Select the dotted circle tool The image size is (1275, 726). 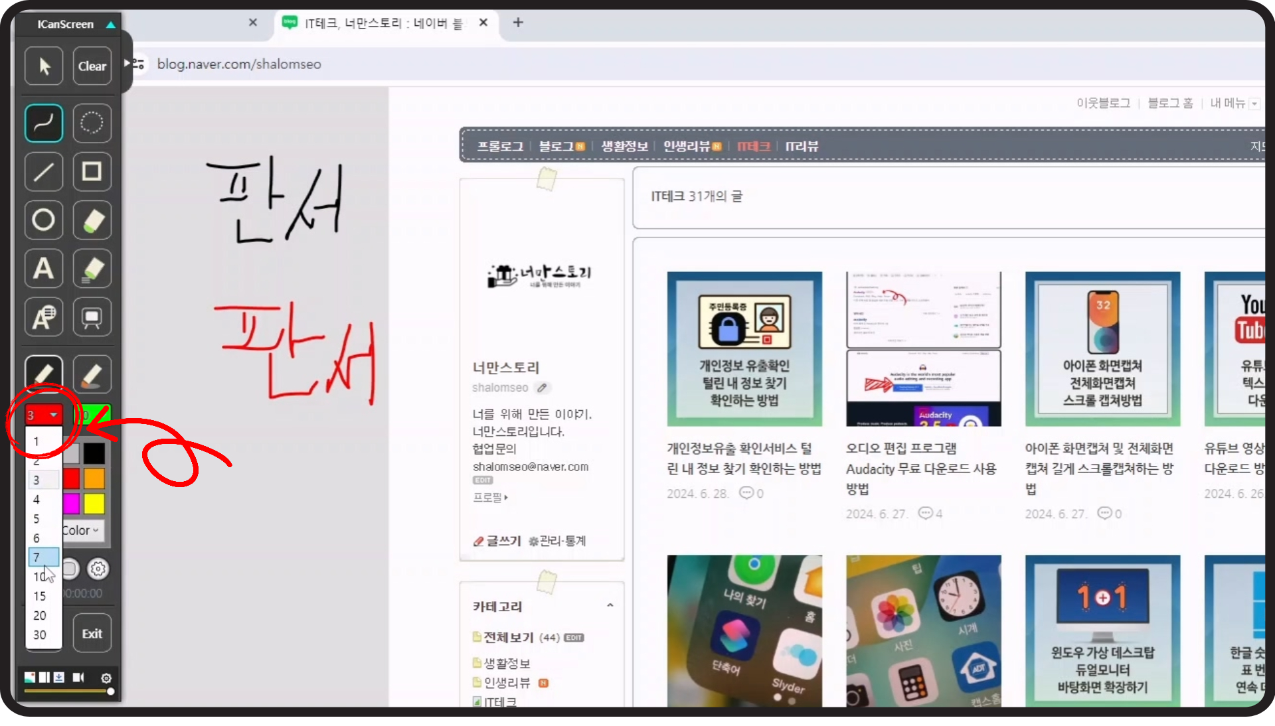(x=92, y=123)
